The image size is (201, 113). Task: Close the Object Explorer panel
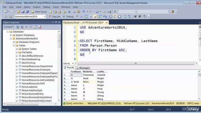(x=59, y=22)
